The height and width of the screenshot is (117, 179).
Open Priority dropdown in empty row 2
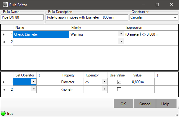point(121,41)
